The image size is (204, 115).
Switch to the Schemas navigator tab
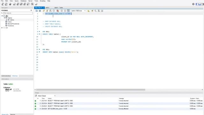(15, 76)
